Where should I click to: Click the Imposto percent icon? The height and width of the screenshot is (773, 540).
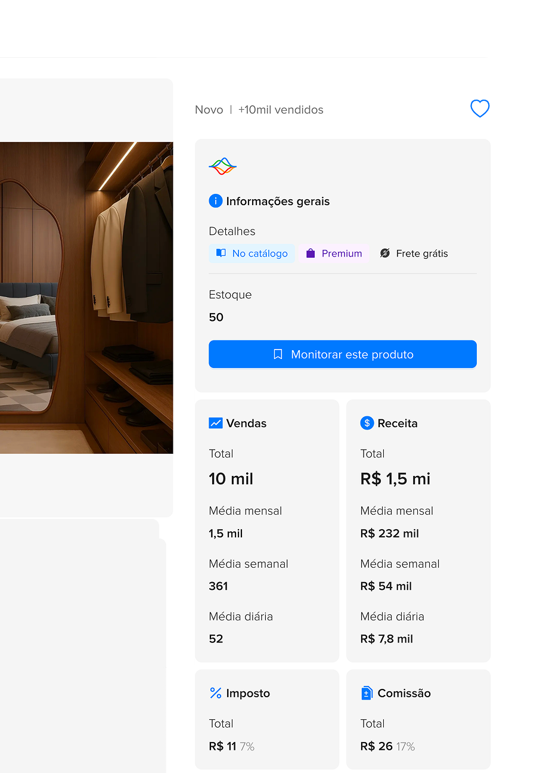pos(215,693)
